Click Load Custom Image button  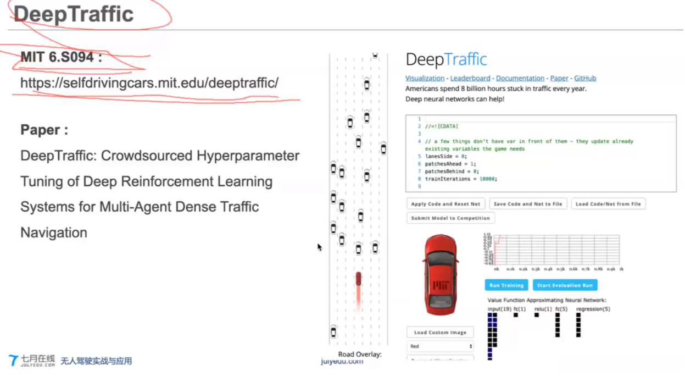point(440,332)
